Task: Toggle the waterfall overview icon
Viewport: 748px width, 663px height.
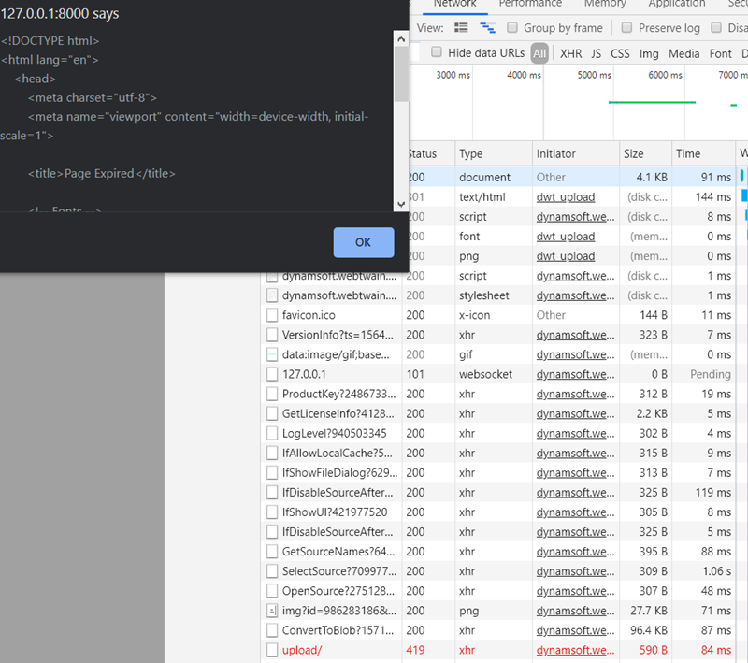Action: [x=487, y=28]
